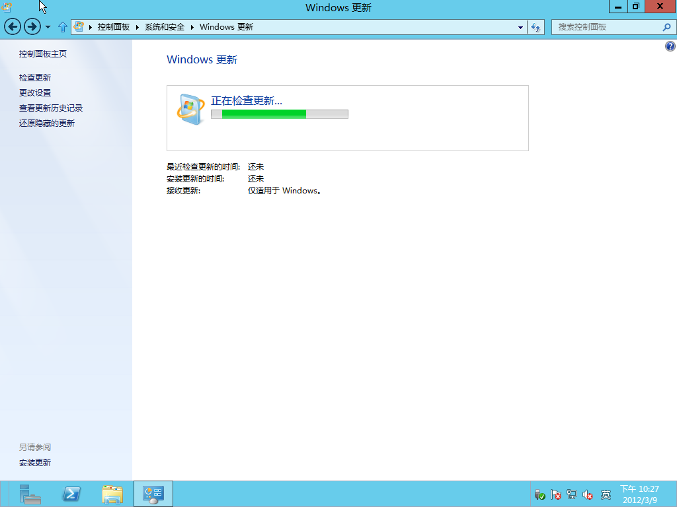Click the network tray icon
Screen dimensions: 677x507
pyautogui.click(x=572, y=494)
